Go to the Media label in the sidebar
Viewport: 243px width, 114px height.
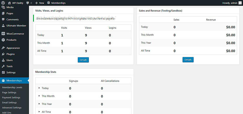click(10, 7)
